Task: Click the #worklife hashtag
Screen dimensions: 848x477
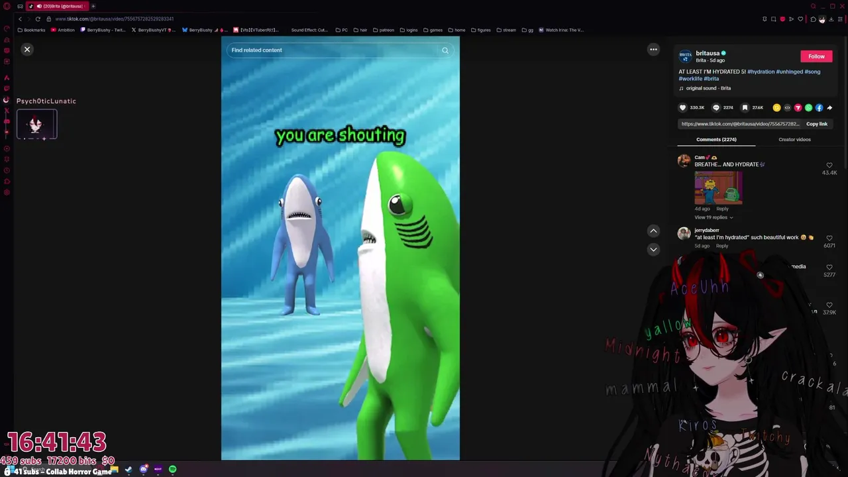Action: click(690, 79)
